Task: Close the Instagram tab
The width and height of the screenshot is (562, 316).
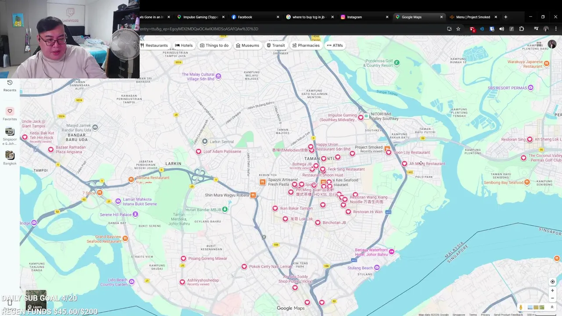Action: [387, 17]
